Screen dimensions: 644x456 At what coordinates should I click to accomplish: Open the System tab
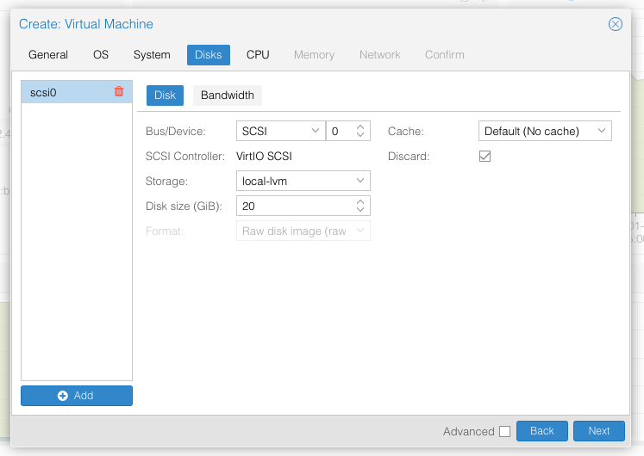(152, 55)
